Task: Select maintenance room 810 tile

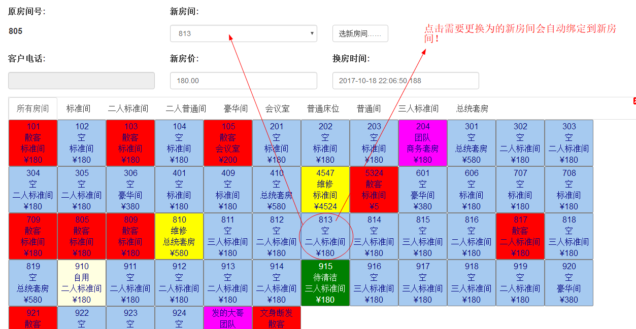Action: [x=179, y=236]
